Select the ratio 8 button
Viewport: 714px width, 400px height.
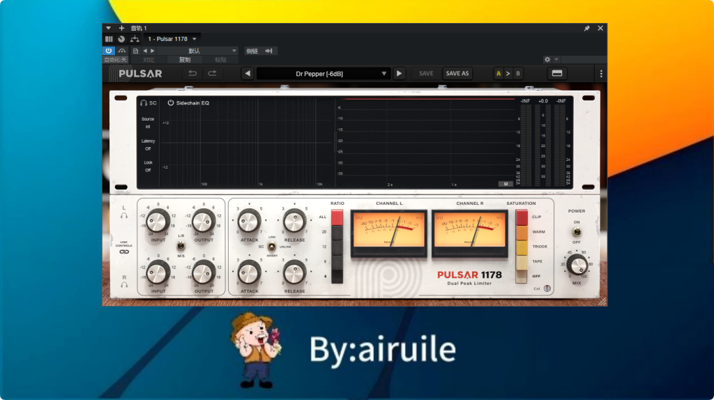click(x=337, y=261)
